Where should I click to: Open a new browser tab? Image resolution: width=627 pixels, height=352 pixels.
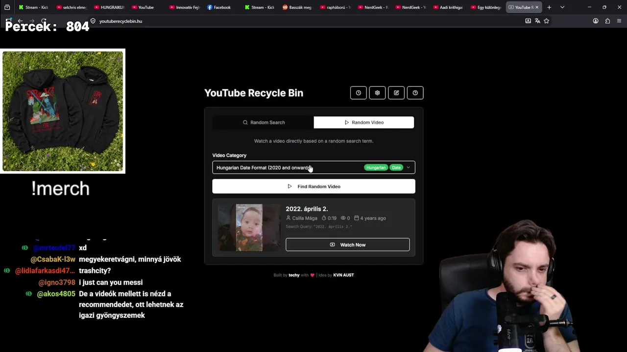[549, 7]
